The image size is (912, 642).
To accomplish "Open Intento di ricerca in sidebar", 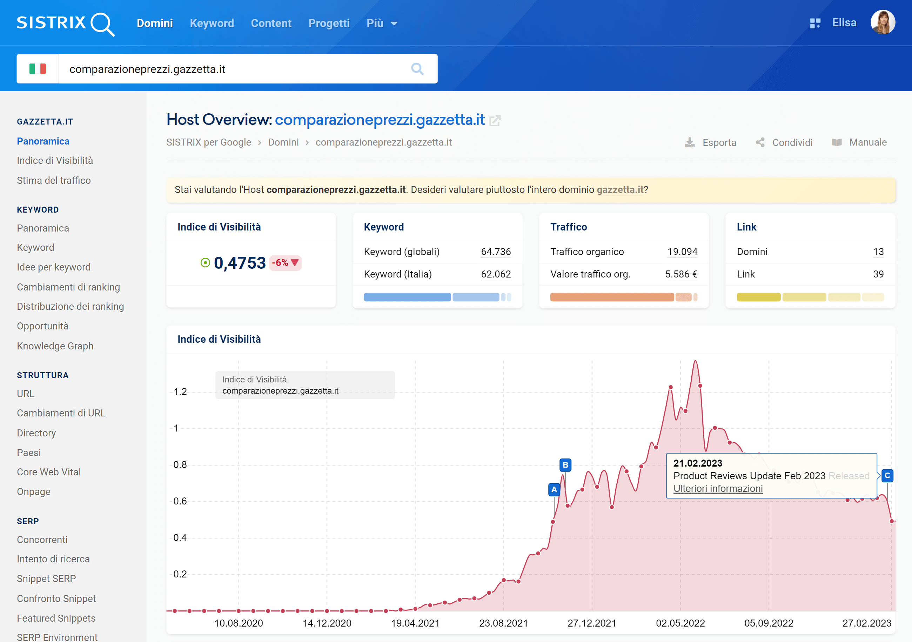I will [53, 559].
